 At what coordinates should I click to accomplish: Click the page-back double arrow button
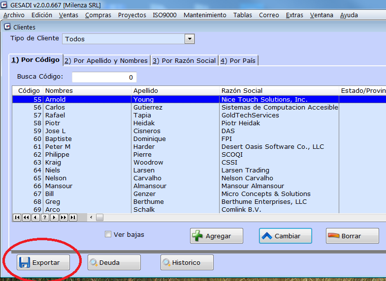click(x=26, y=217)
